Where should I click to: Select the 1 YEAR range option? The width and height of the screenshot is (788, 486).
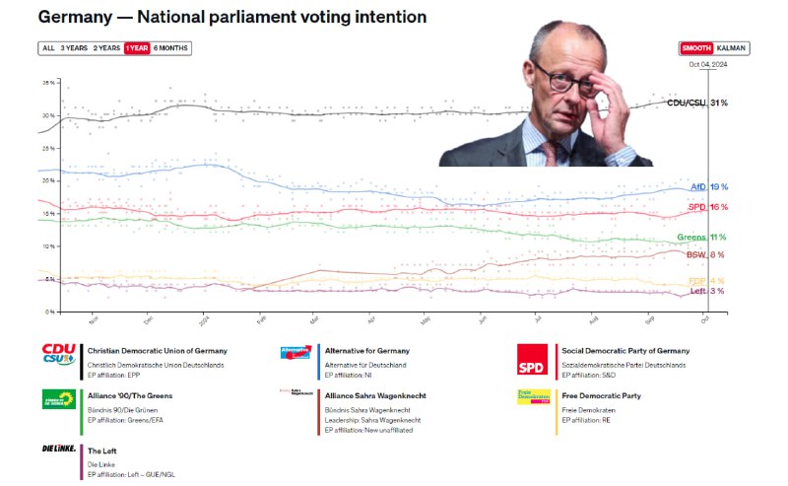coord(137,48)
